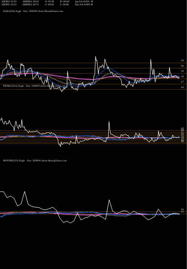The width and height of the screenshot is (187, 269).
Task: Click the 59 price label on daily chart
Action: coord(183,61)
